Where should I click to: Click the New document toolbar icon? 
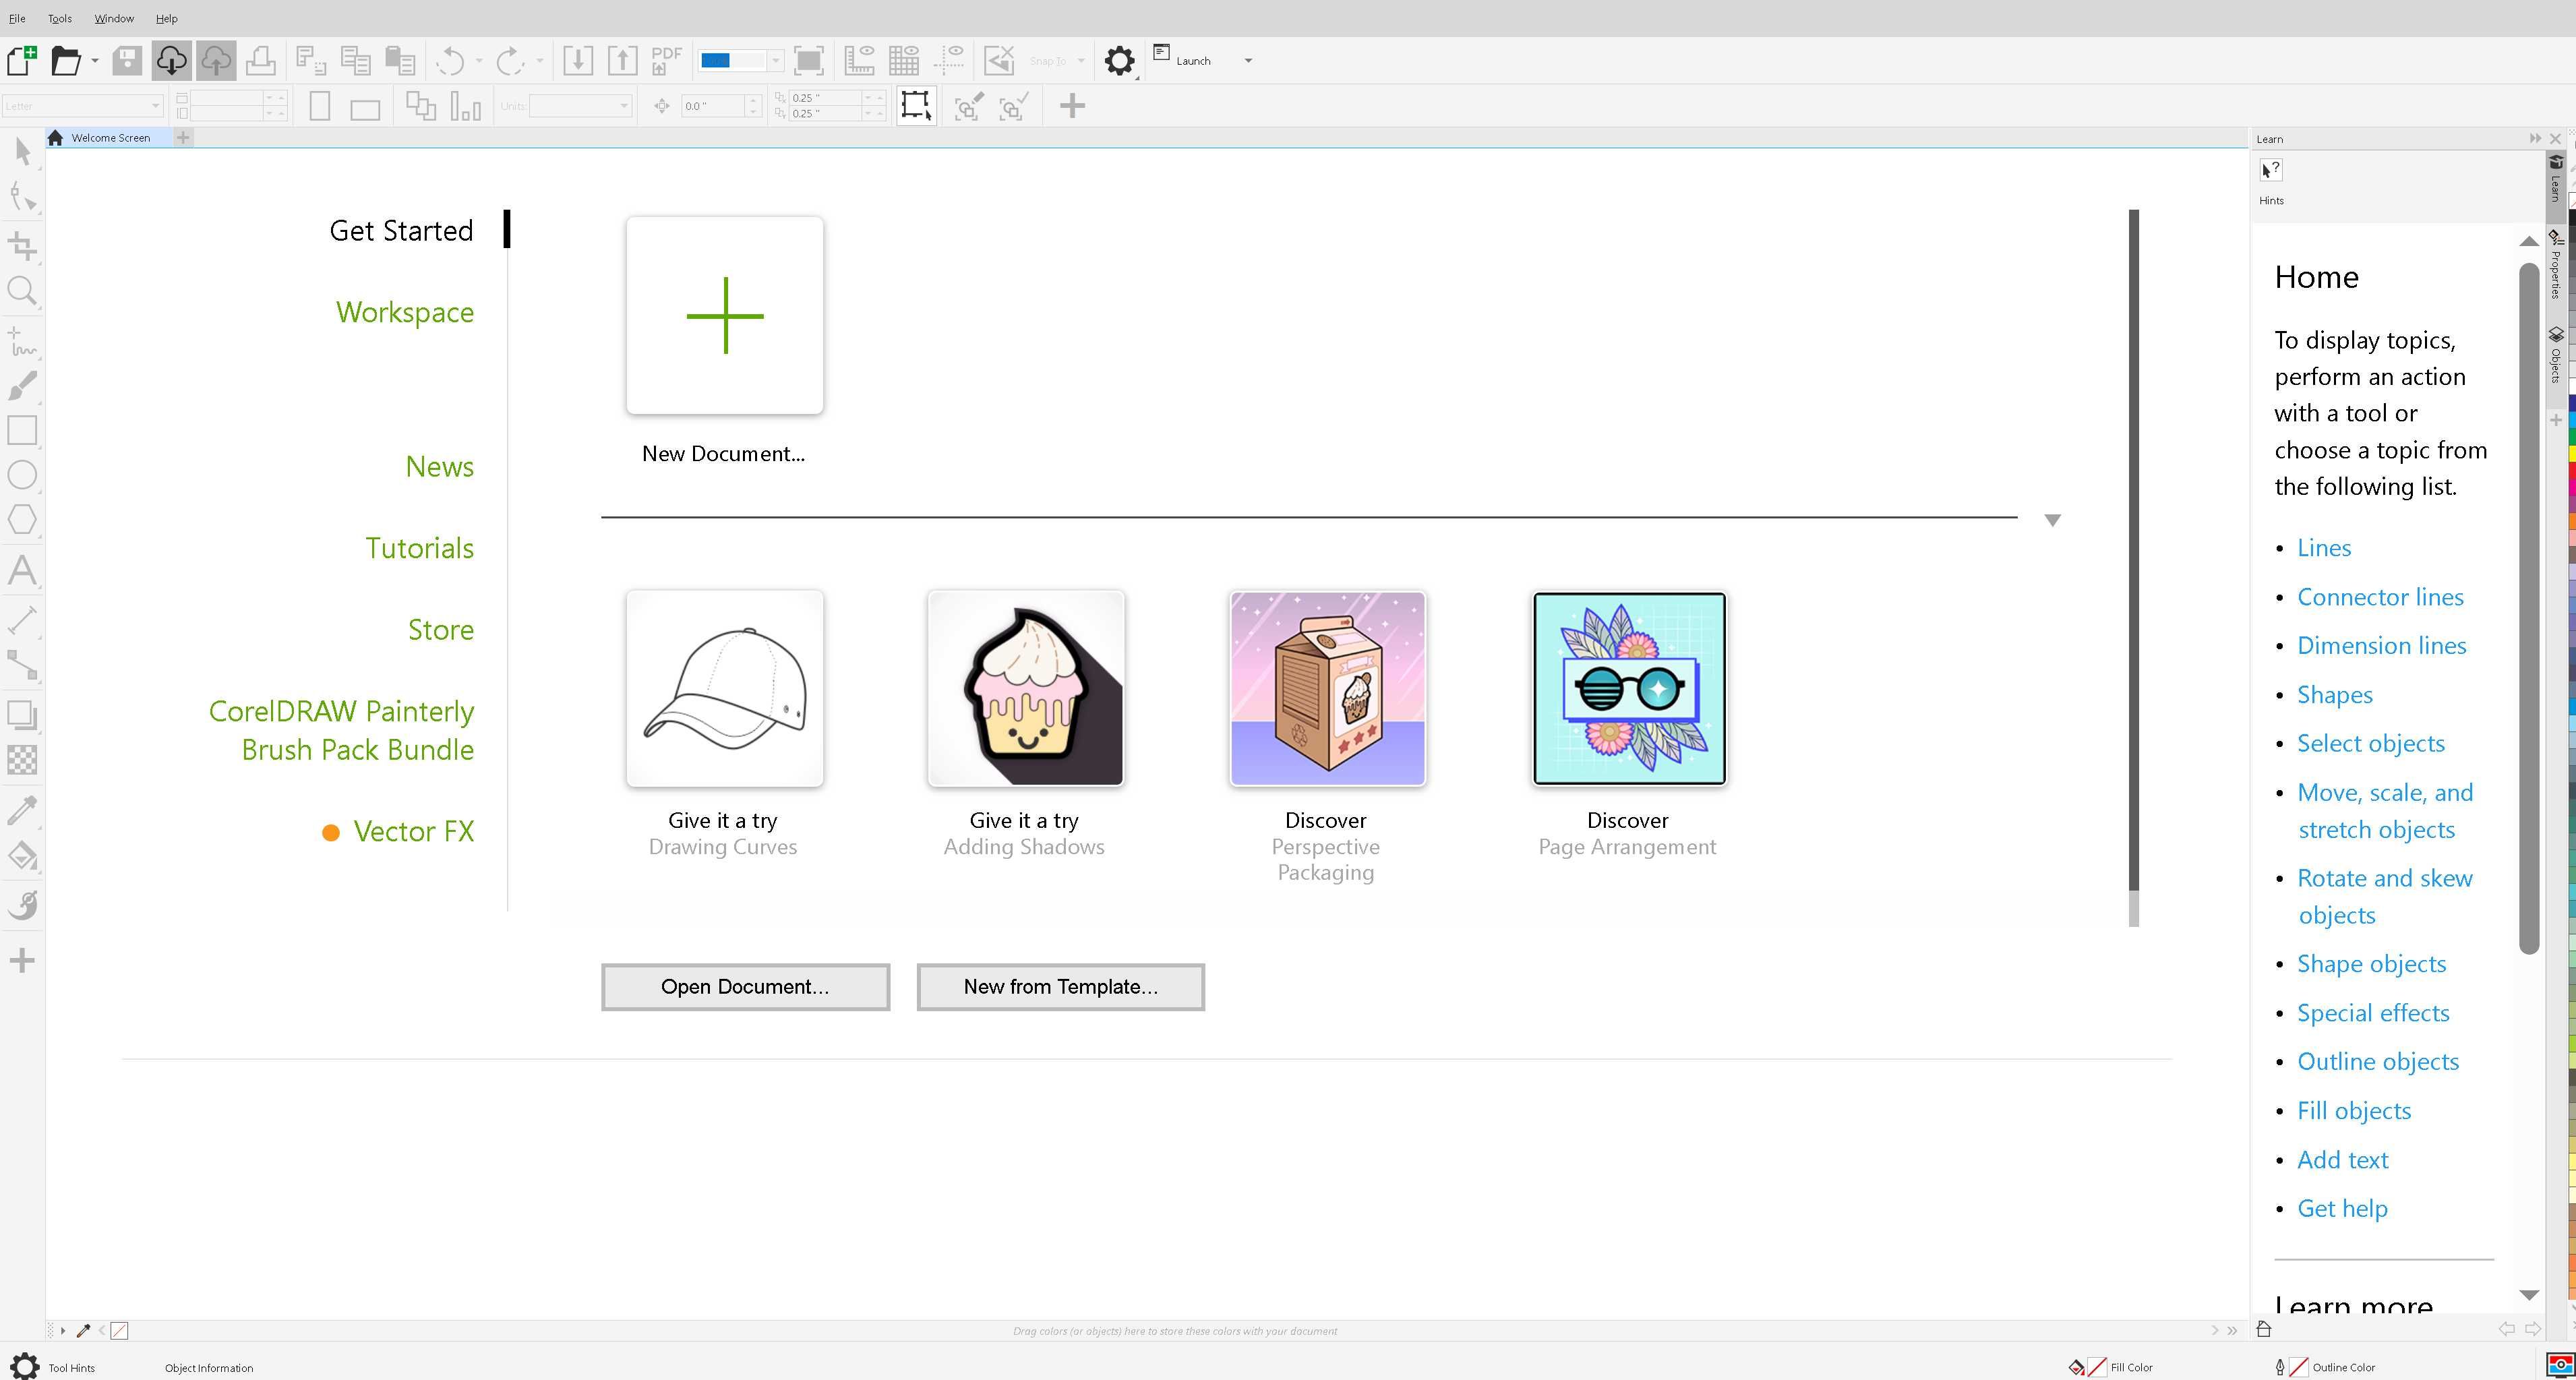(22, 61)
